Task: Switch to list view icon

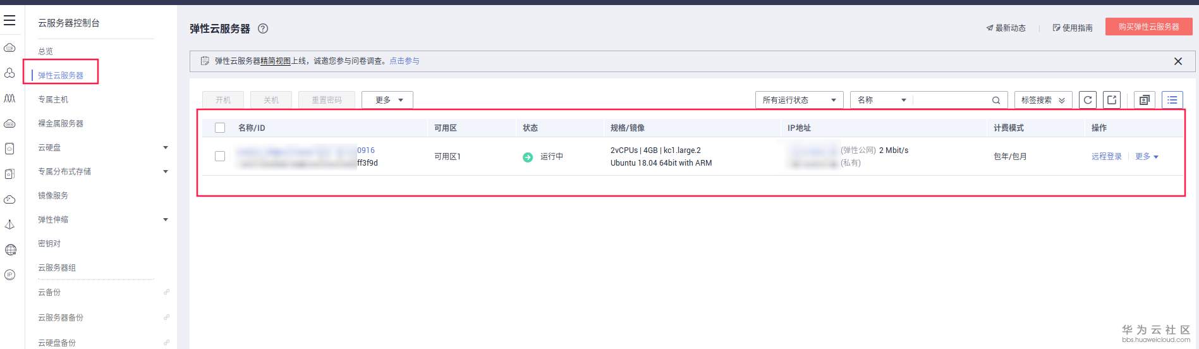Action: 1172,100
